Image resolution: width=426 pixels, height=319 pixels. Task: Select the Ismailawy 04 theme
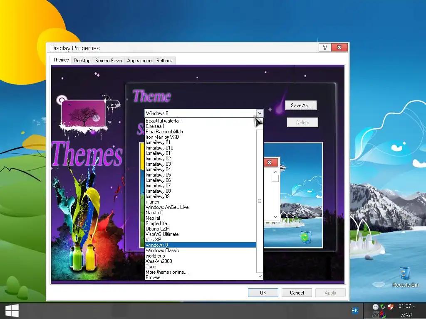[201, 169]
